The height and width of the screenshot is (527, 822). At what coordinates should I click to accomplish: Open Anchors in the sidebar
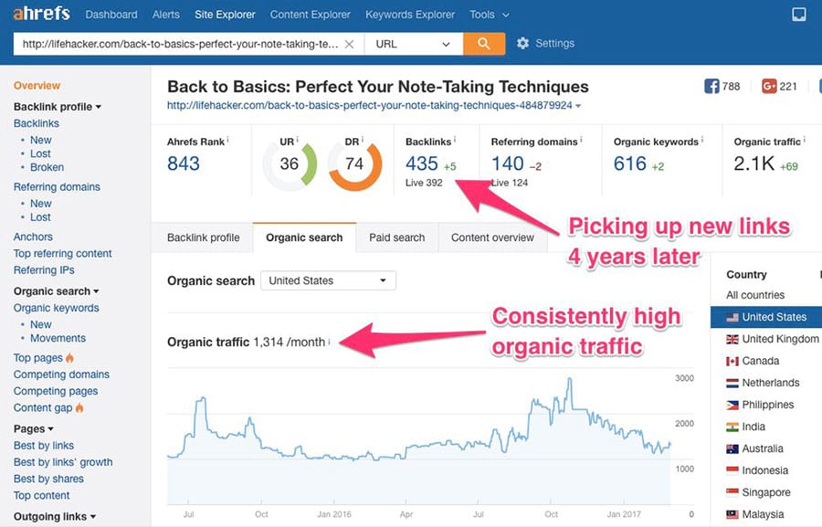tap(33, 237)
